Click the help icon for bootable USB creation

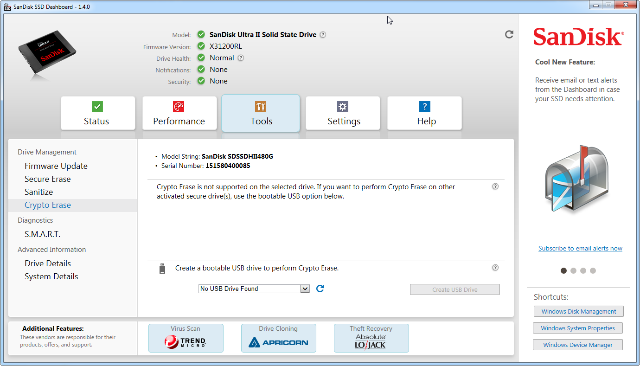click(495, 268)
